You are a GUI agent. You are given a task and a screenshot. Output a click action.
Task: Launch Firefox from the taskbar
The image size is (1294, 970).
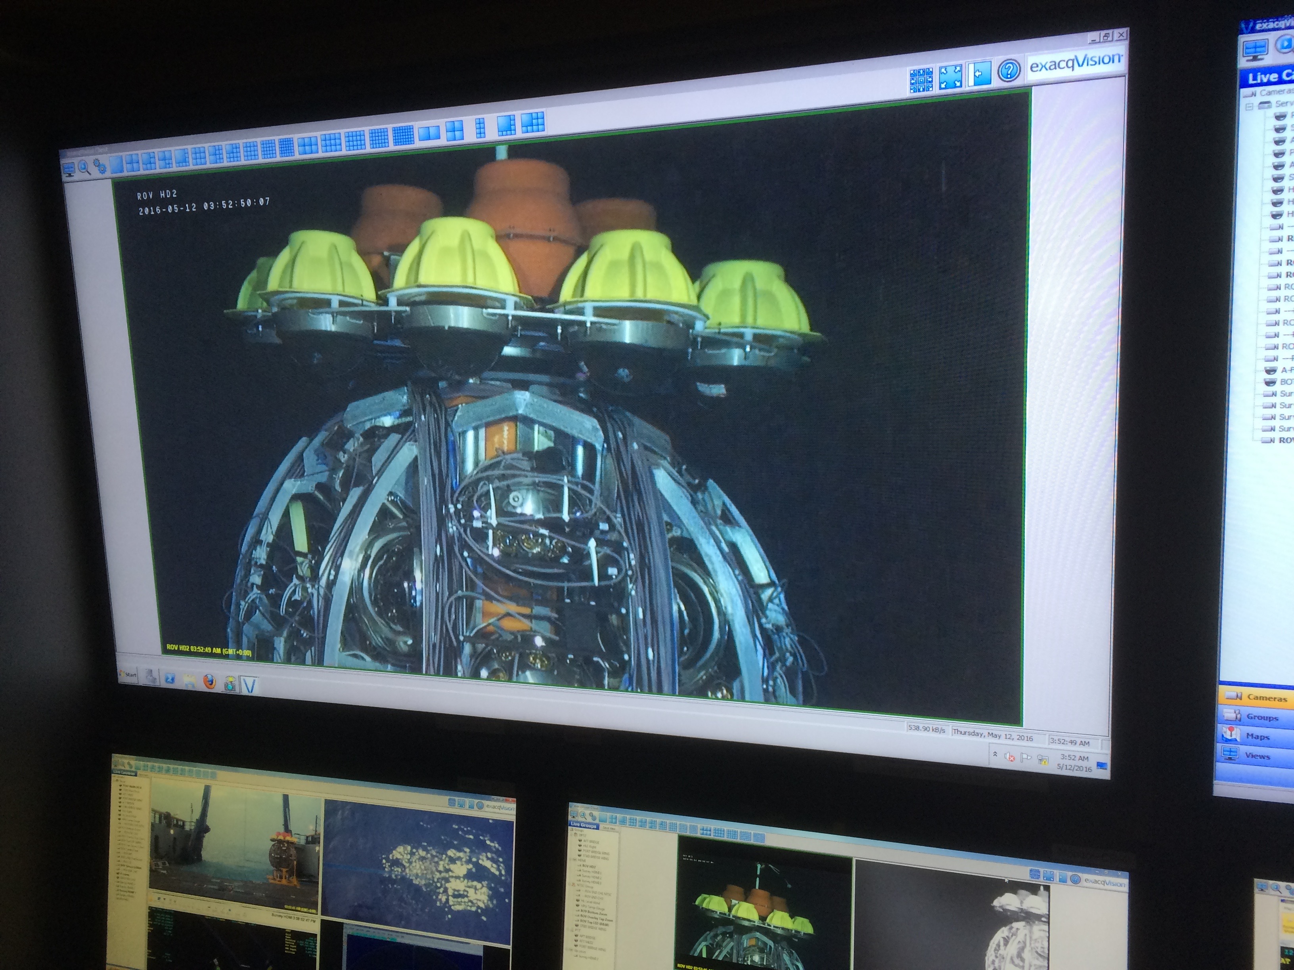pyautogui.click(x=209, y=682)
